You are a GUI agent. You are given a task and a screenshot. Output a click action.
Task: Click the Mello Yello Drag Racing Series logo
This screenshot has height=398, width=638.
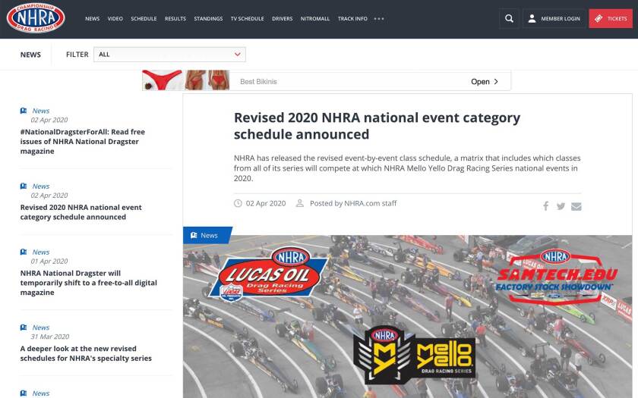click(x=415, y=355)
